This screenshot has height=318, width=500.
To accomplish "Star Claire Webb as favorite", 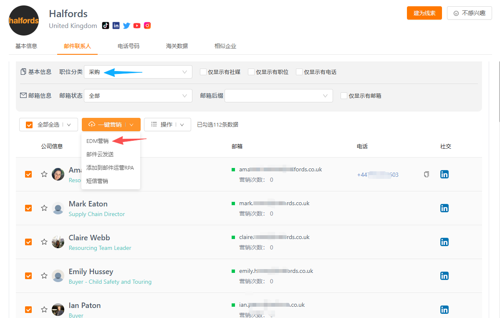I will (44, 242).
